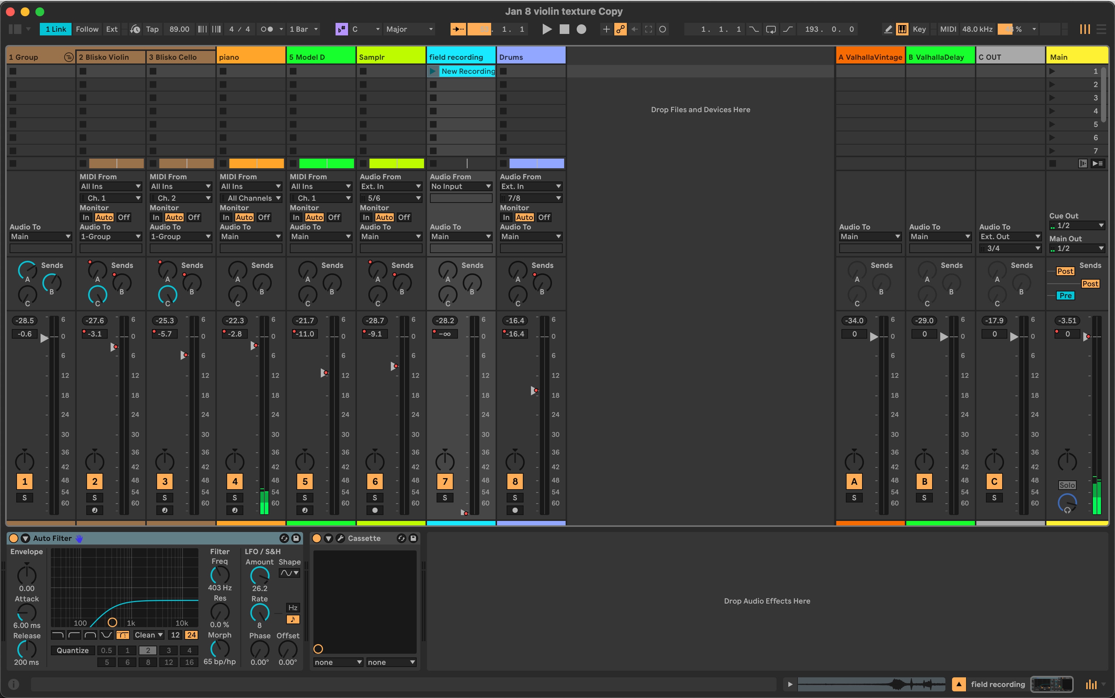This screenshot has height=698, width=1115.
Task: Solo the Model D track
Action: pos(305,498)
